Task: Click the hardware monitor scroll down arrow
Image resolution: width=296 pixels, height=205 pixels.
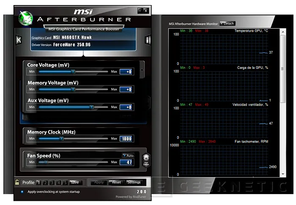Action: [283, 174]
